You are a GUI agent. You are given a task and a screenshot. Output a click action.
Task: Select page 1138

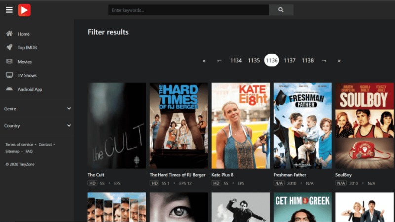coord(308,61)
